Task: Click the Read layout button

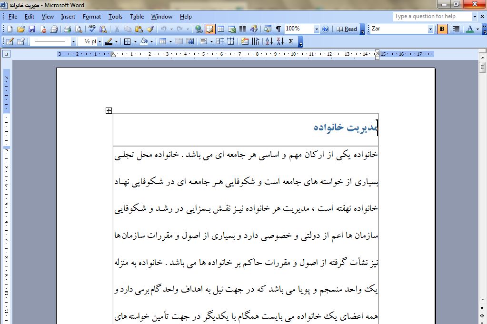Action: [x=347, y=29]
